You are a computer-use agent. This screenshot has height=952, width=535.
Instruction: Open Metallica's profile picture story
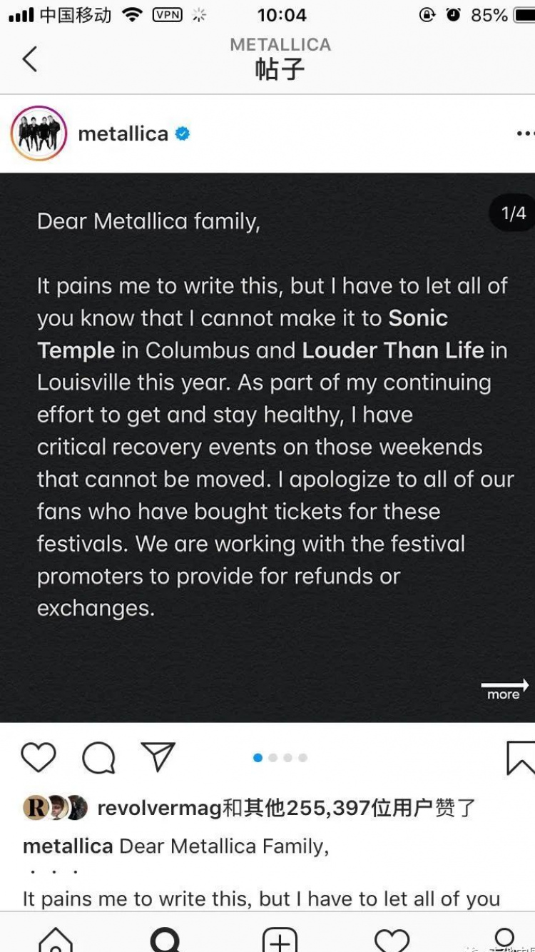coord(39,133)
